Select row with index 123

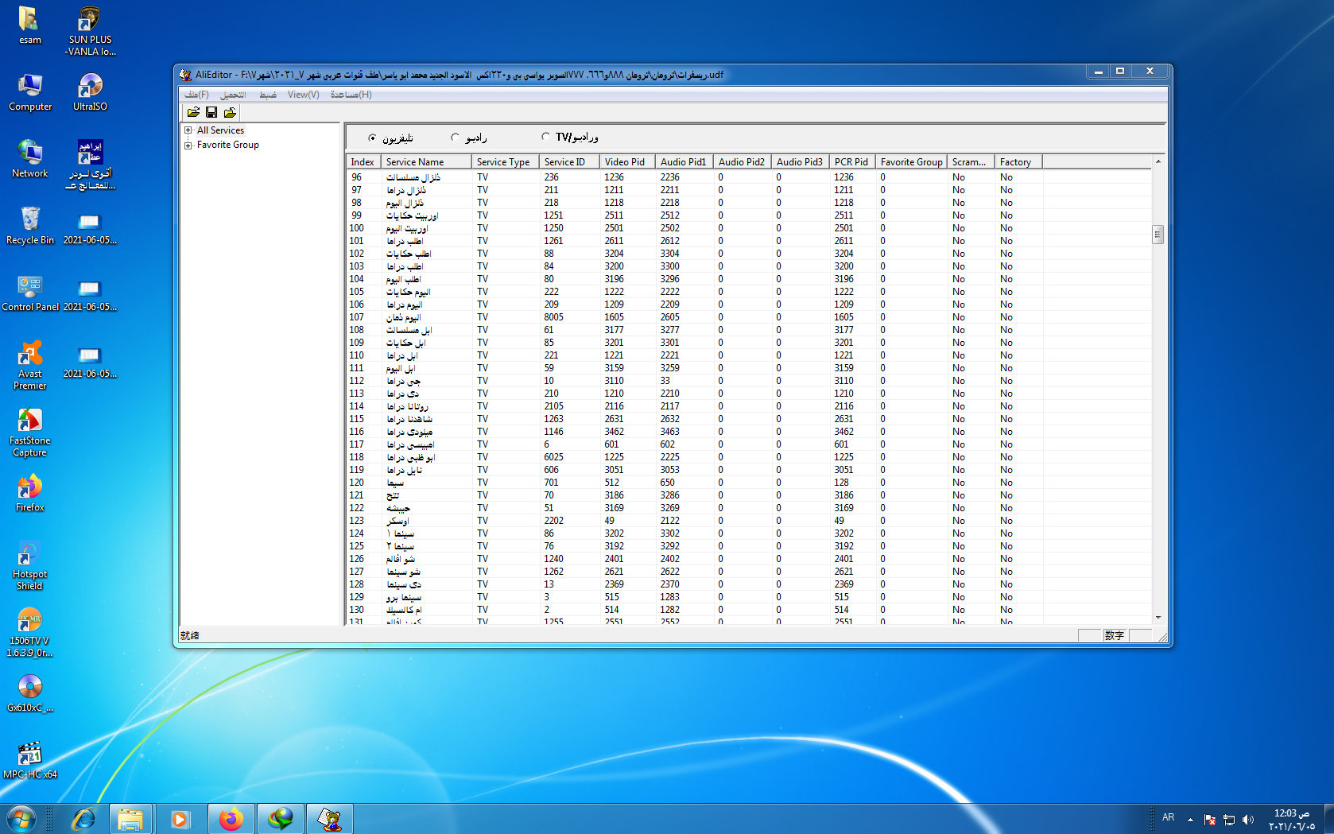click(749, 521)
